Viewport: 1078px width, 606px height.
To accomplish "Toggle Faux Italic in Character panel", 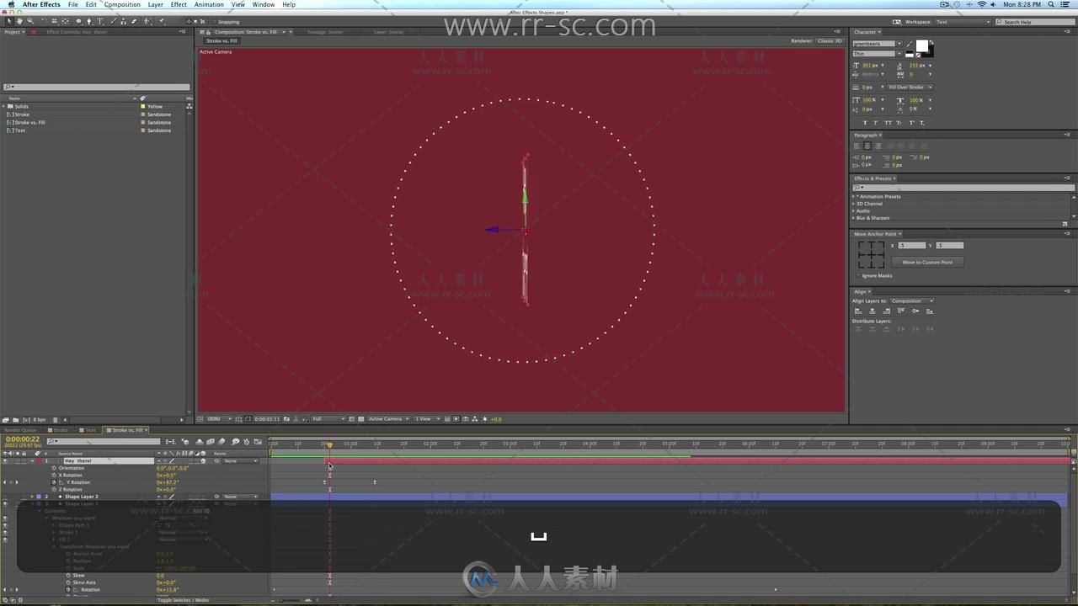I will pyautogui.click(x=876, y=123).
